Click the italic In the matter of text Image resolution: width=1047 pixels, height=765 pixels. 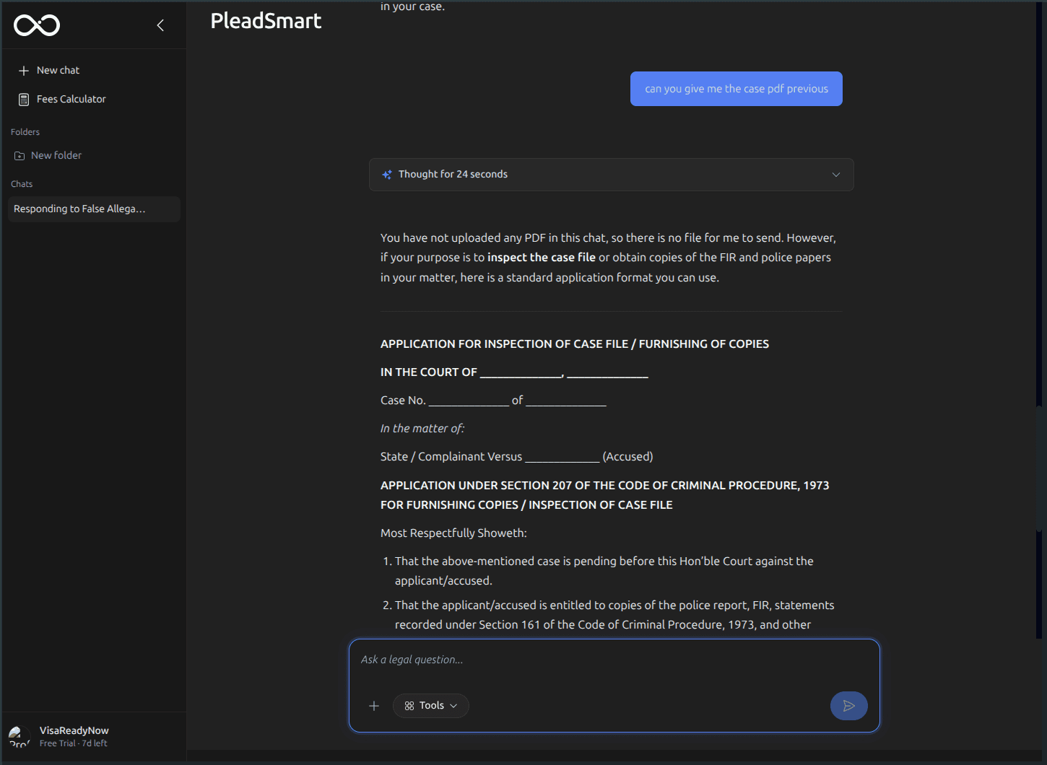(x=422, y=429)
